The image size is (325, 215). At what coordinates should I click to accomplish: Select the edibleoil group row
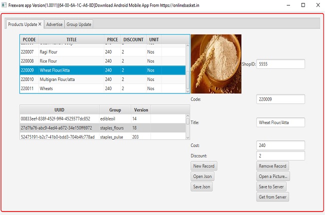tap(103, 119)
